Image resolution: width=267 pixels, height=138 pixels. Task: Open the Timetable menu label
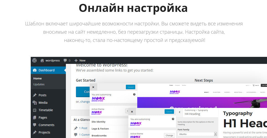pyautogui.click(x=46, y=110)
